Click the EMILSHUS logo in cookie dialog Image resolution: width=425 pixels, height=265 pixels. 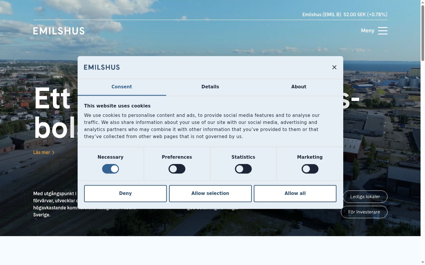(x=102, y=67)
